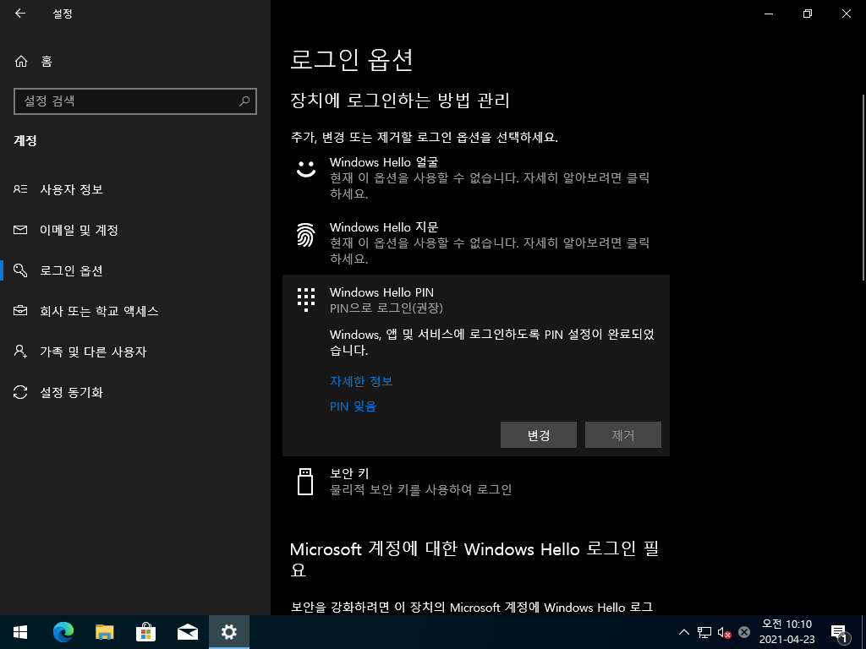Click the 변경 button
The height and width of the screenshot is (649, 866).
[x=539, y=435]
